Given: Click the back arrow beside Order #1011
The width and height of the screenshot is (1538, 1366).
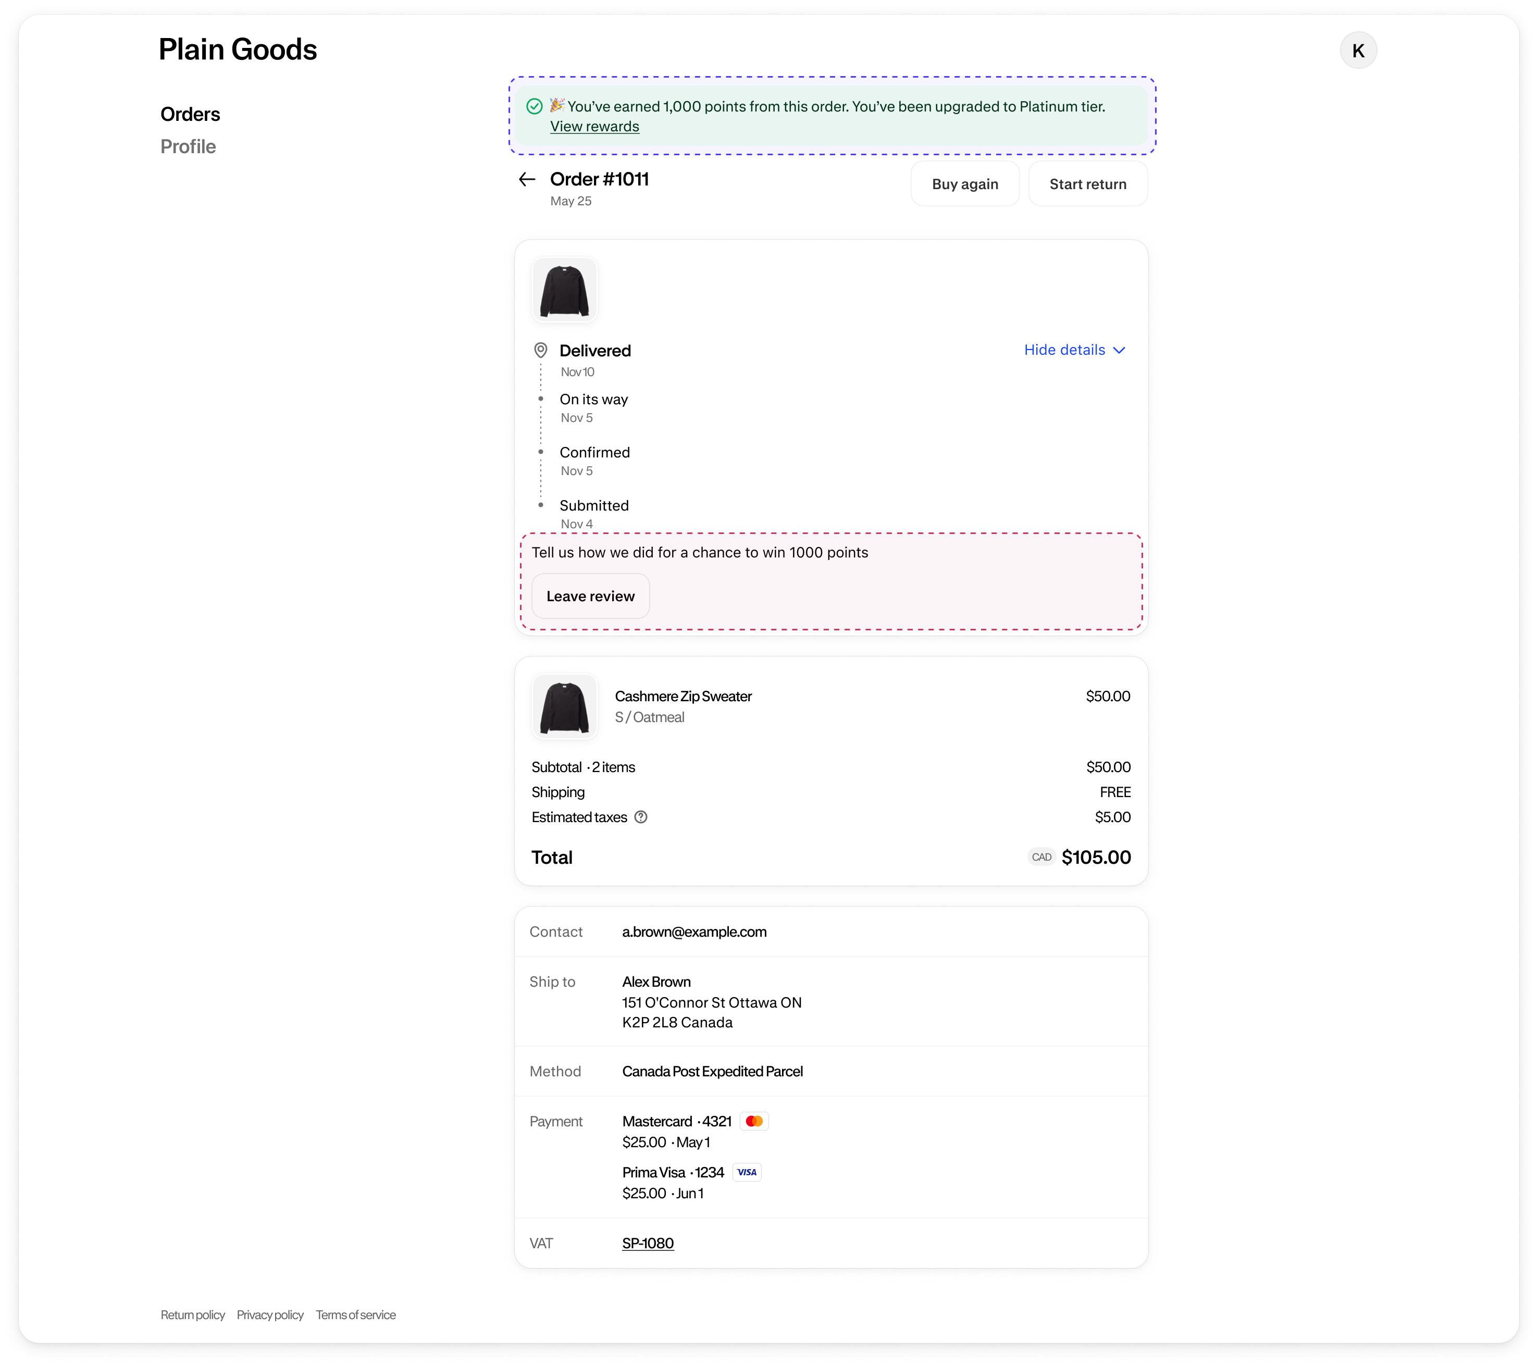Looking at the screenshot, I should pyautogui.click(x=527, y=179).
